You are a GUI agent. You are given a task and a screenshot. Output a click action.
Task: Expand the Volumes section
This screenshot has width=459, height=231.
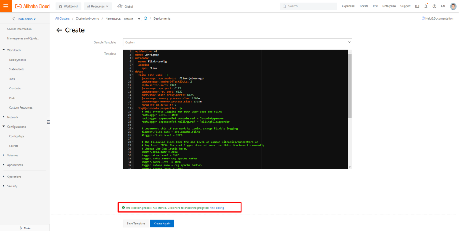(13, 155)
